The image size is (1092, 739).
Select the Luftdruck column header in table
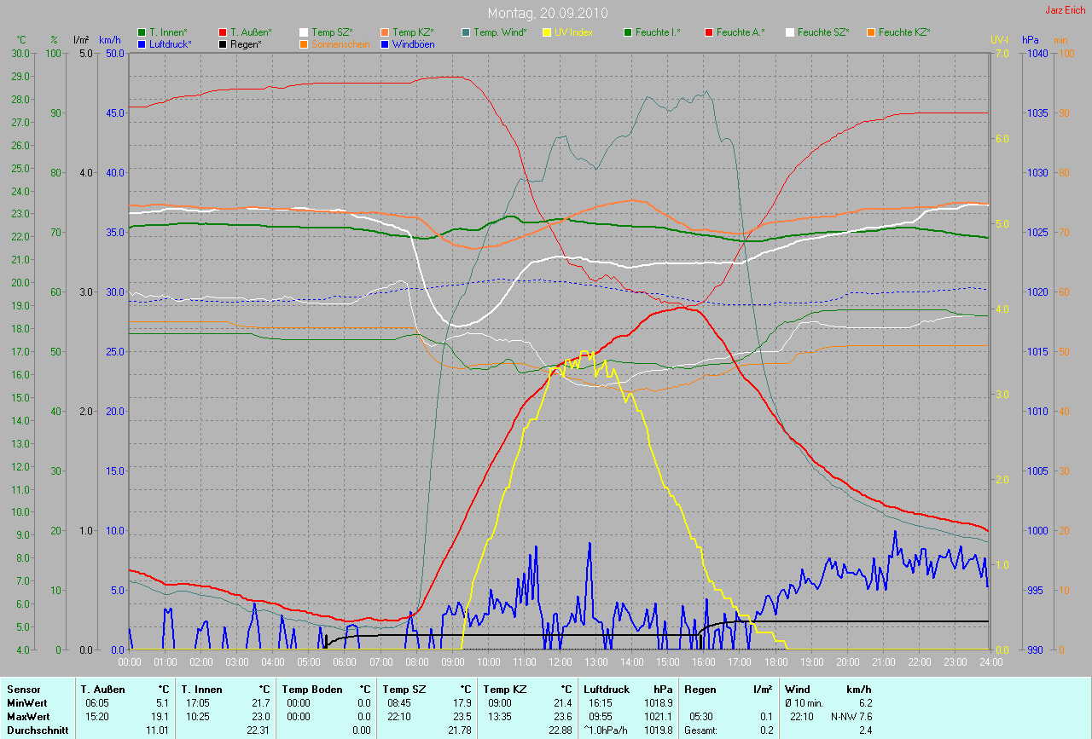coord(607,689)
